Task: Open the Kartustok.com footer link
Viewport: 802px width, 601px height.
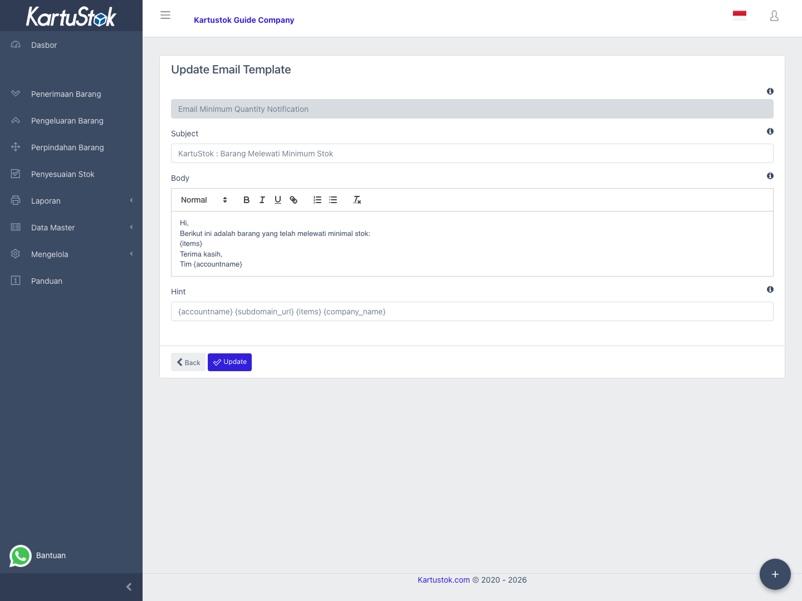Action: [444, 580]
